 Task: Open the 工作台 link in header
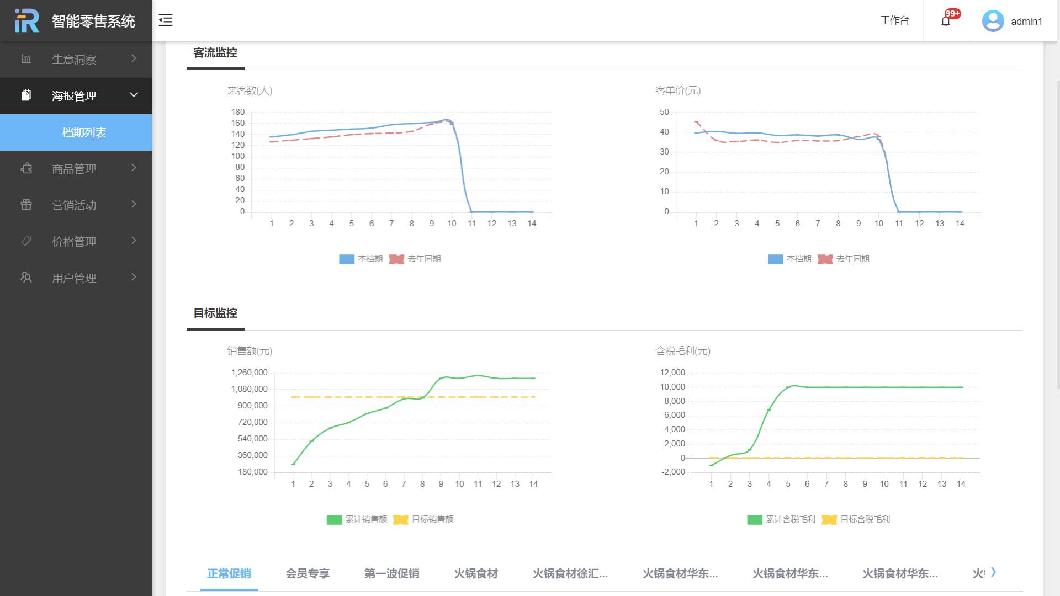[894, 21]
